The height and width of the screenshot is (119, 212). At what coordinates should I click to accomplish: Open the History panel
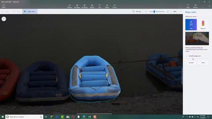coord(195,6)
